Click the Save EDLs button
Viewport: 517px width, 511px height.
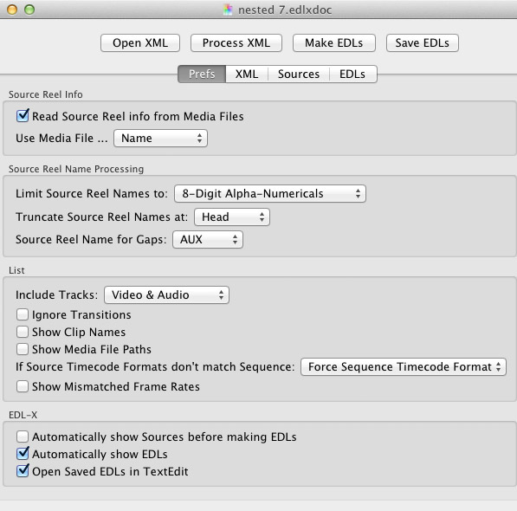[x=422, y=42]
